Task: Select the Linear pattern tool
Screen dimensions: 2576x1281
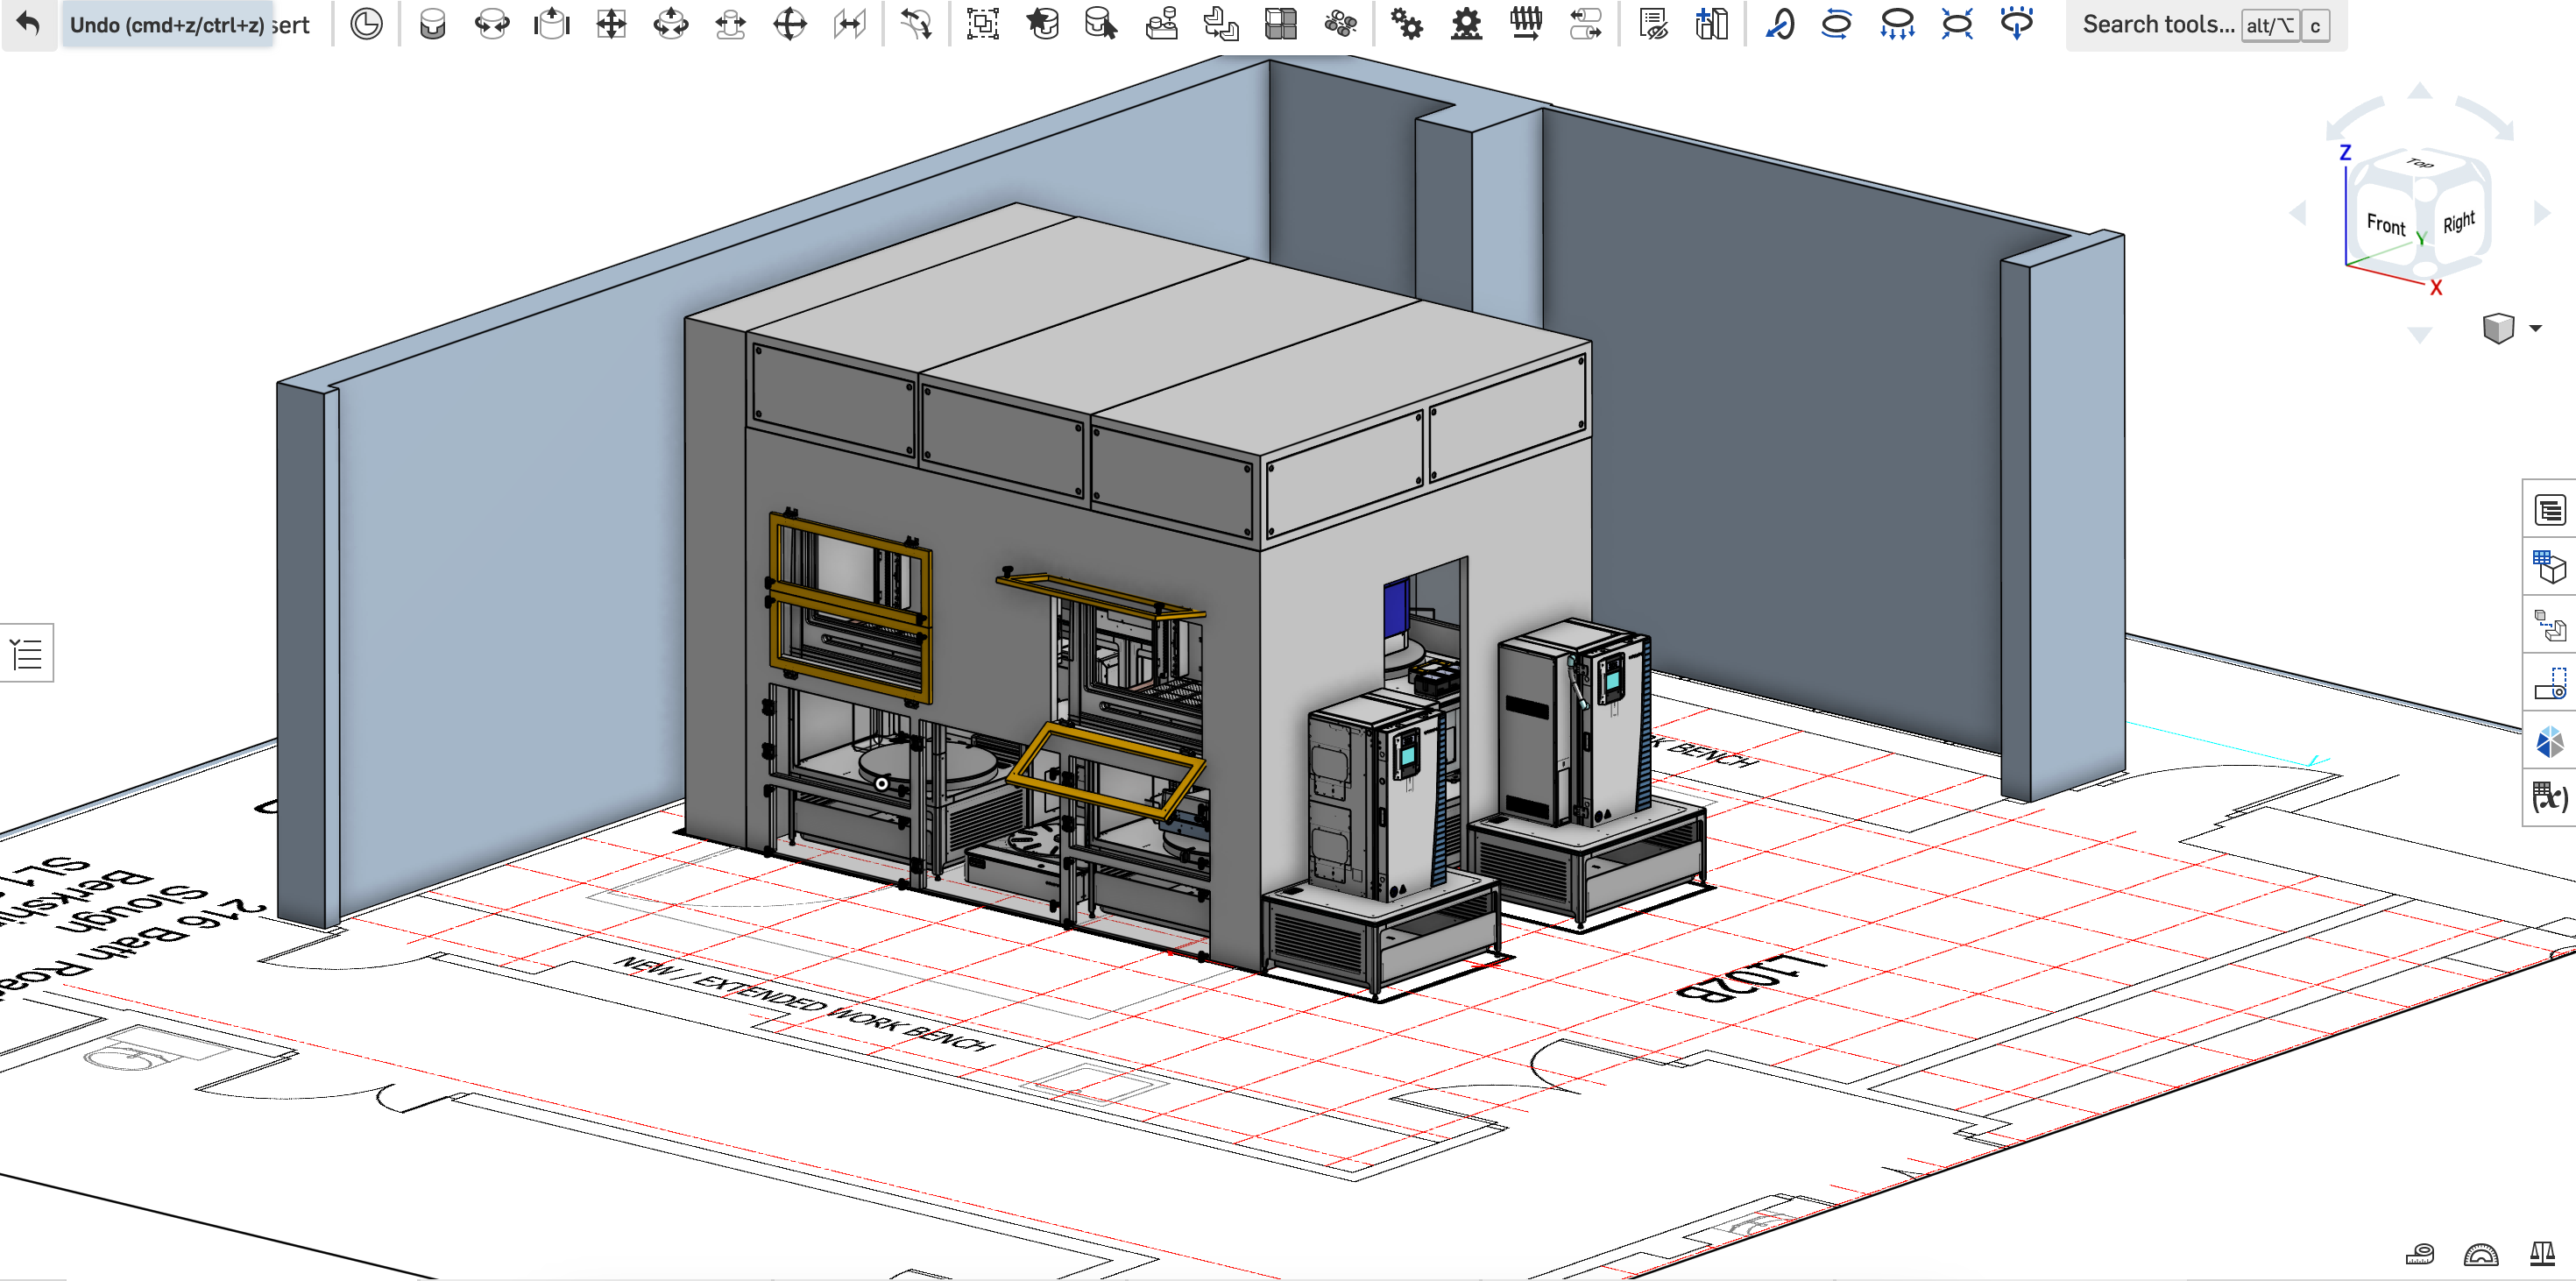Action: coord(1281,23)
